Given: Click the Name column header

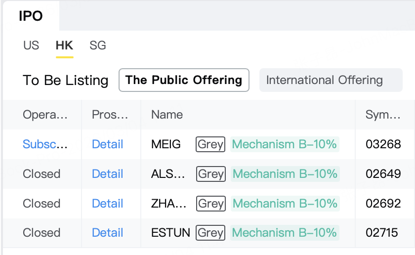Looking at the screenshot, I should [x=167, y=115].
